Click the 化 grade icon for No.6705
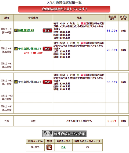Screen dimensions: 129x153 coord(49,147)
